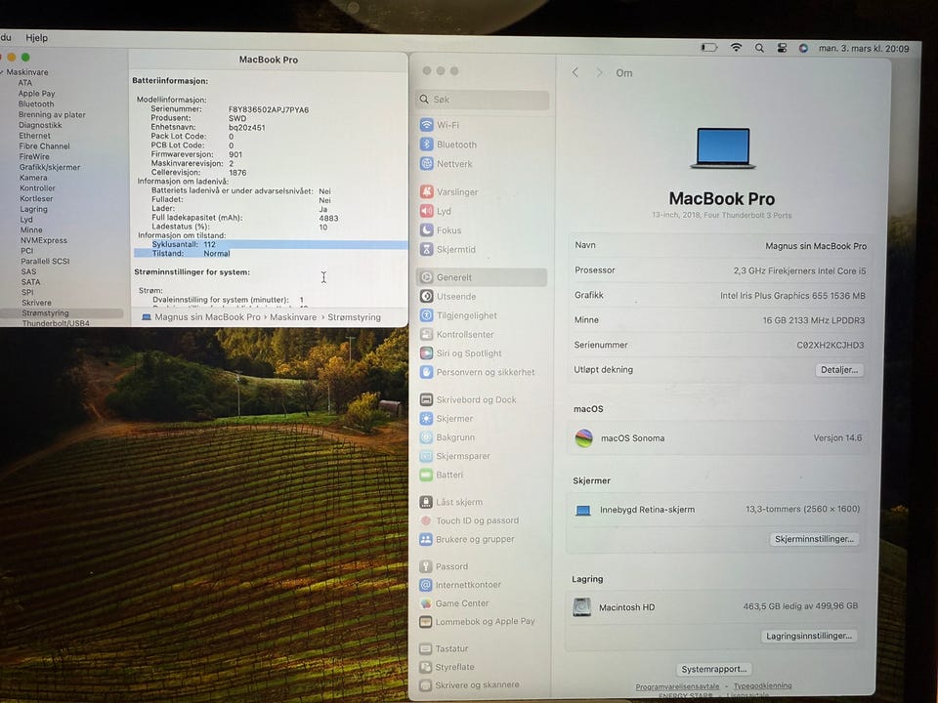Select the highlighted Syklusantall row

click(x=271, y=244)
